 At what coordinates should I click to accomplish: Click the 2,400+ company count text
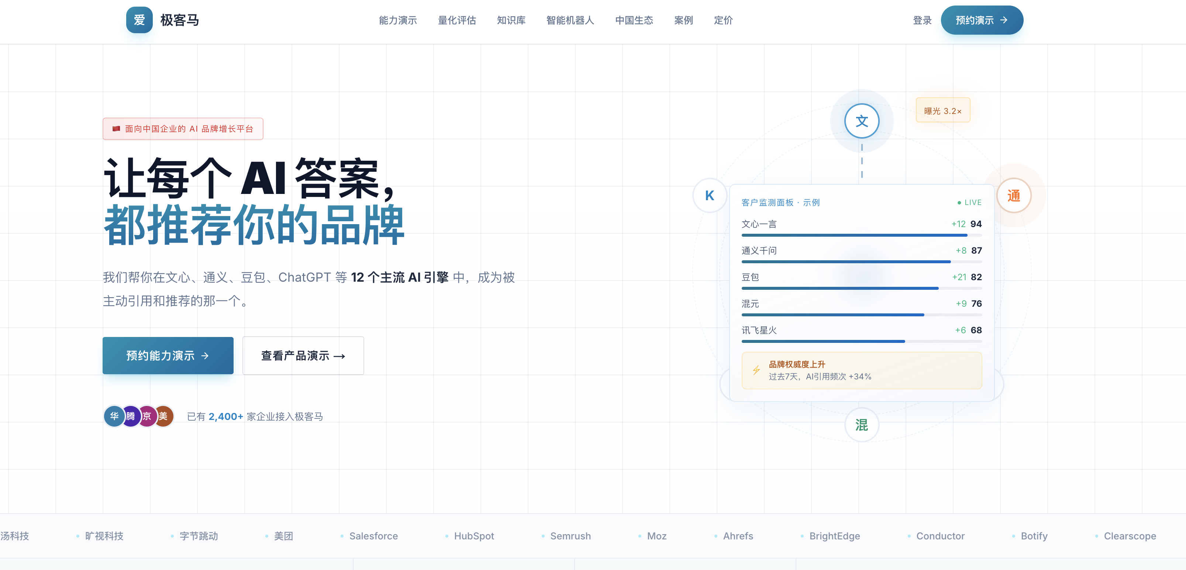[x=225, y=416]
